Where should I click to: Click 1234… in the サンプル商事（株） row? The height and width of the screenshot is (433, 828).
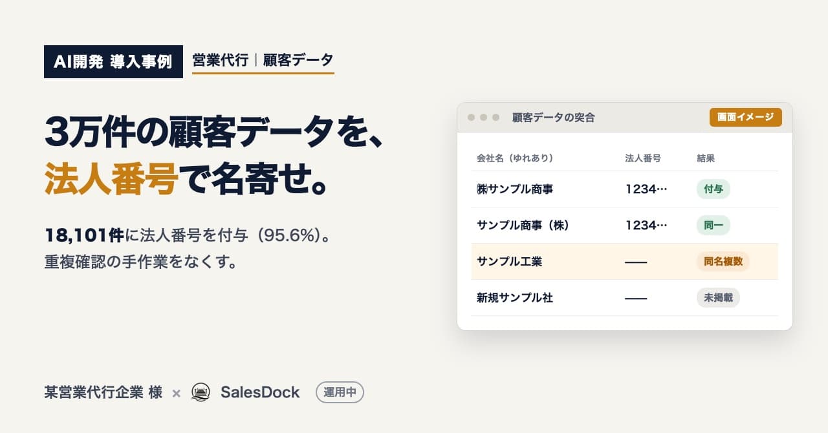pos(646,226)
